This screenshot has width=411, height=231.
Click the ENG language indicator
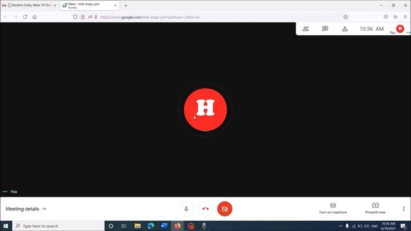(x=374, y=226)
